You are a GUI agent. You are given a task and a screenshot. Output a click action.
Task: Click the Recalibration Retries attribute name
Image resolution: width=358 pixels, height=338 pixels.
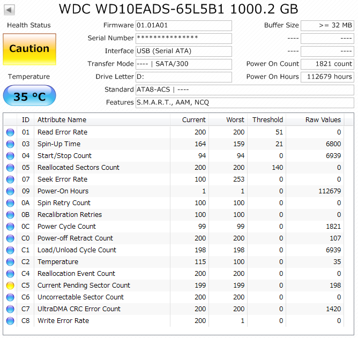coord(70,215)
